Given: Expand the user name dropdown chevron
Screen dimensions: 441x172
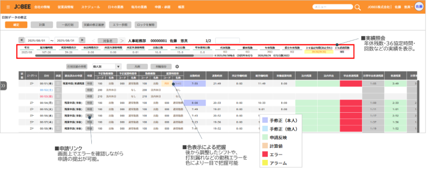Looking at the screenshot, I should (412, 7).
